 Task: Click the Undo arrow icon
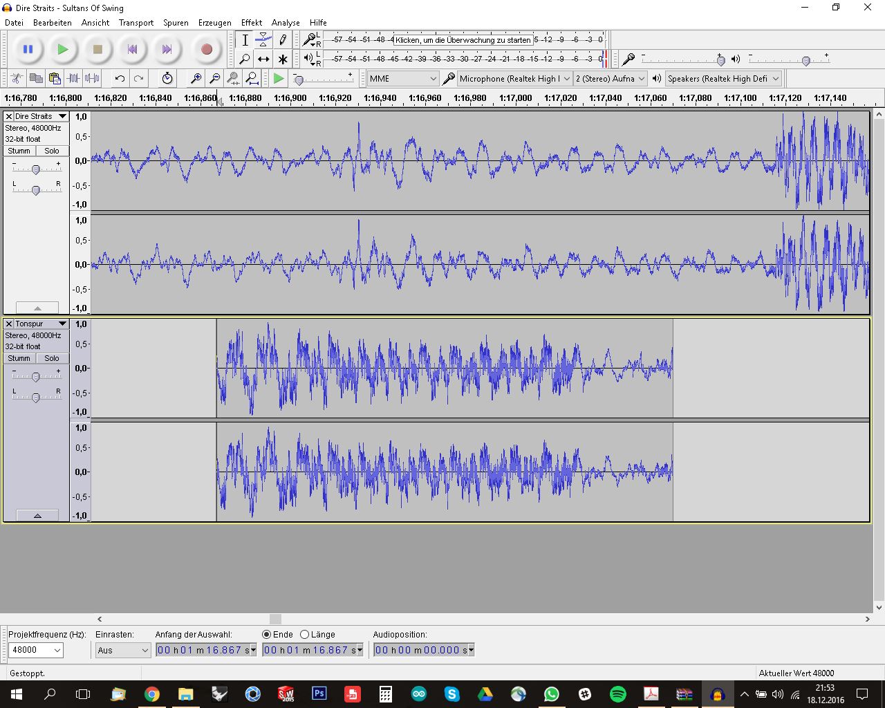(120, 78)
